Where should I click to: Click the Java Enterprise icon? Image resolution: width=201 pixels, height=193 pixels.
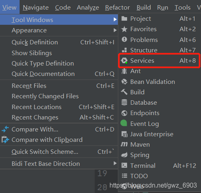pyautogui.click(x=124, y=134)
